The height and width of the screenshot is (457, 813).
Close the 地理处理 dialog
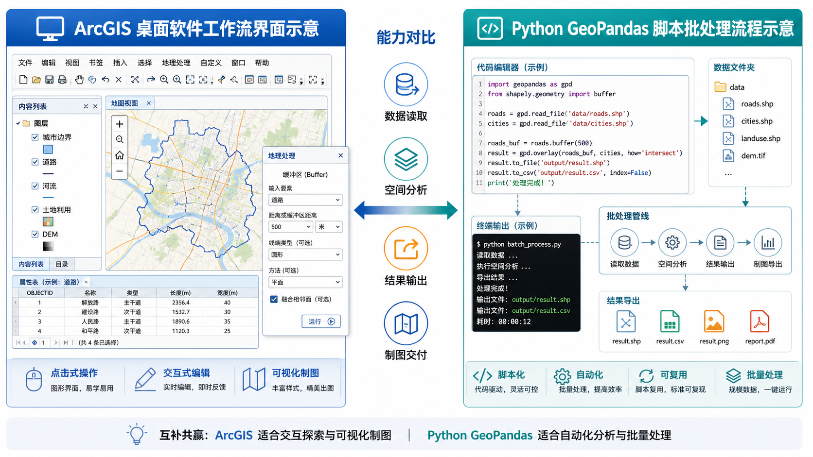point(340,155)
